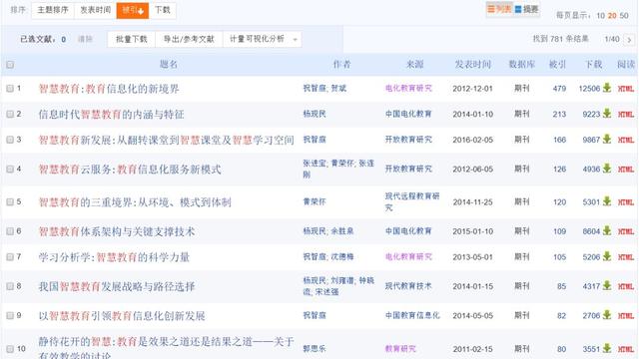Tick the select-all checkbox in header
Viewport: 639px width, 359px height.
click(x=10, y=64)
